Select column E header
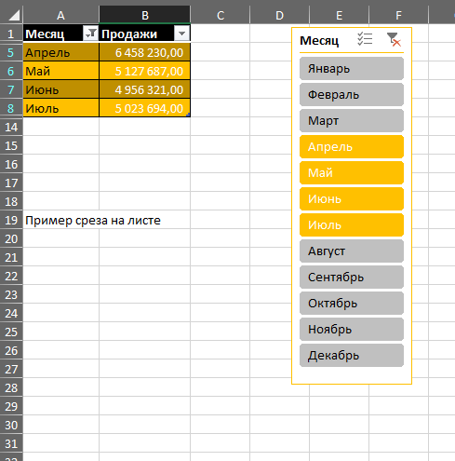The height and width of the screenshot is (461, 455). (x=339, y=15)
